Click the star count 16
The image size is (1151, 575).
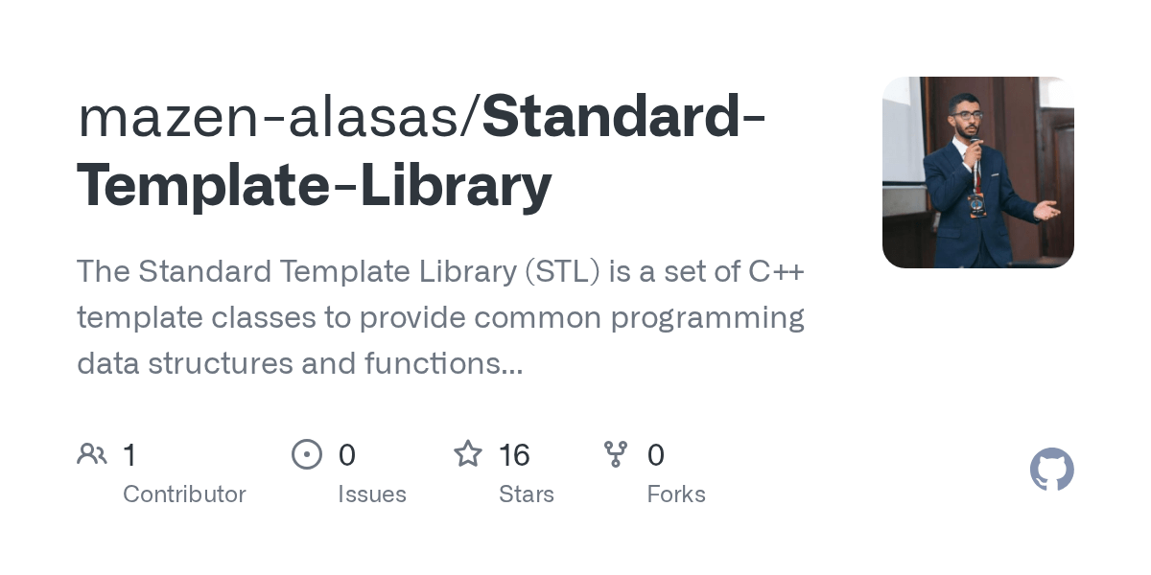pyautogui.click(x=515, y=455)
